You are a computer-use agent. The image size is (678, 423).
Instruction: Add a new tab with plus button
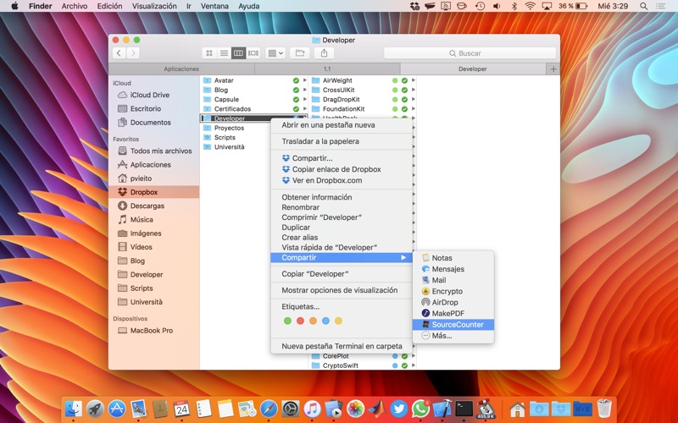[x=553, y=69]
